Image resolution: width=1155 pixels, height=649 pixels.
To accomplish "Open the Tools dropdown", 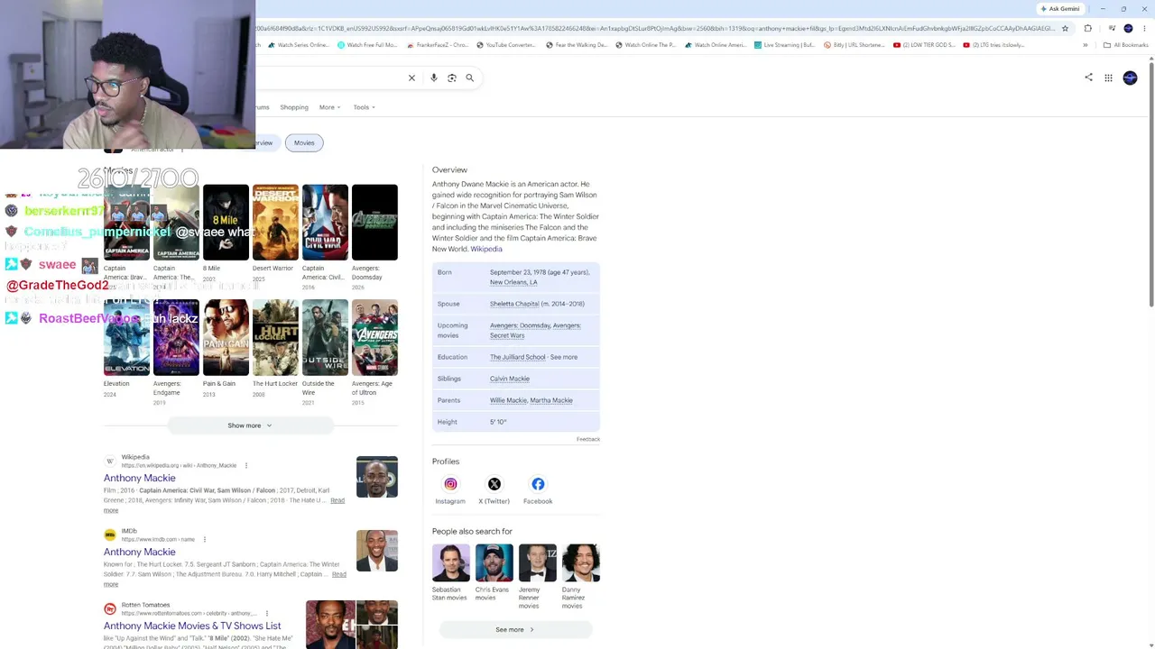I will tap(364, 107).
